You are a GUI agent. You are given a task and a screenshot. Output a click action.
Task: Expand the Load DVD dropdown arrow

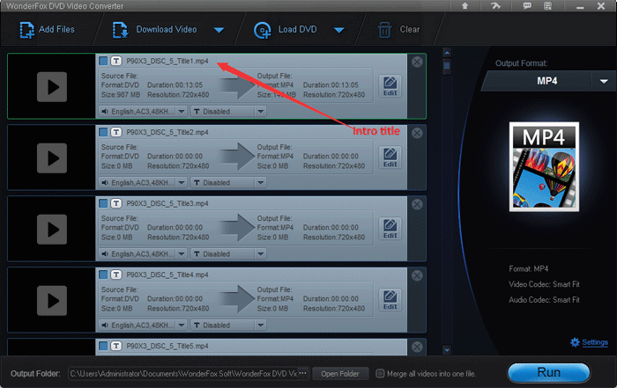click(x=339, y=30)
